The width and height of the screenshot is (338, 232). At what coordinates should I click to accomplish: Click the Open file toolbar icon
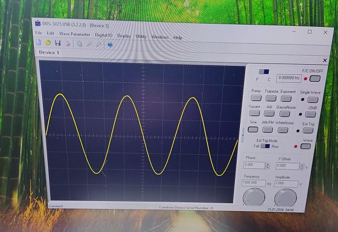tap(48, 43)
